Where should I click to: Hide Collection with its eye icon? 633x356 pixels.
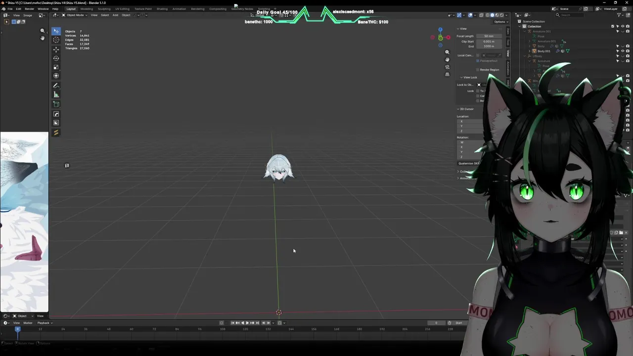coord(623,26)
